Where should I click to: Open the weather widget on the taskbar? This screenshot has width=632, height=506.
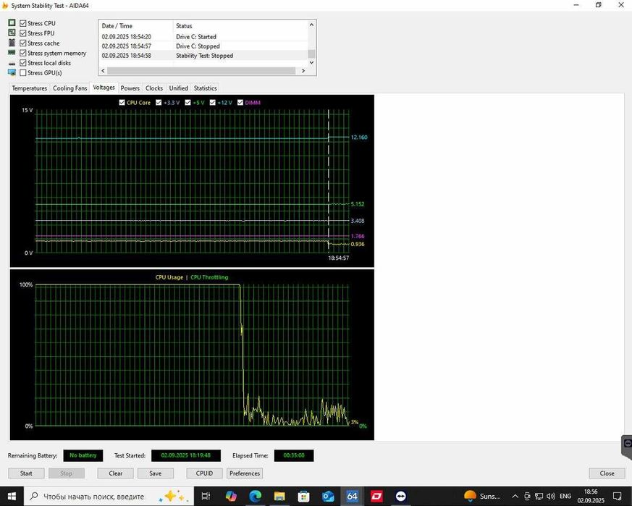coord(482,496)
